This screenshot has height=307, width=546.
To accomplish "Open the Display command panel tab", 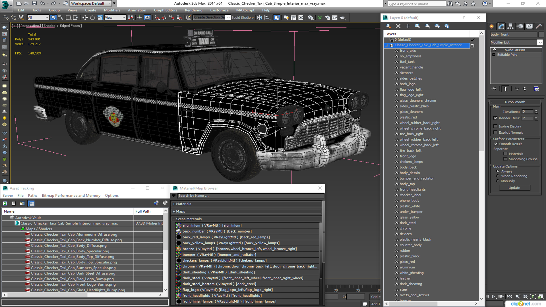I will click(x=529, y=26).
